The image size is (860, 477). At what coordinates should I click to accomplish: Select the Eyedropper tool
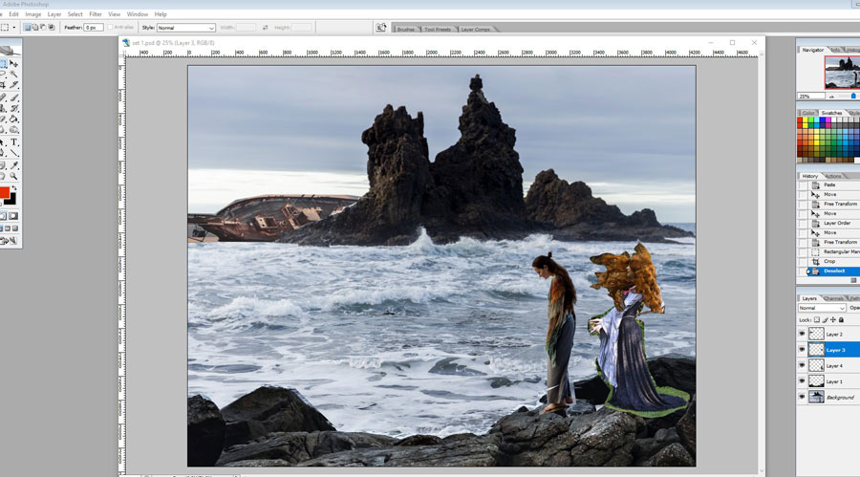point(13,165)
